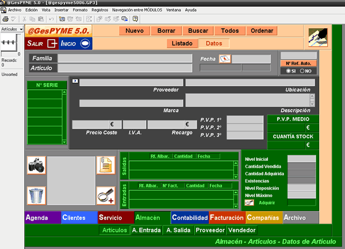
Task: Click the Precio Coste field
Action: 90,124
